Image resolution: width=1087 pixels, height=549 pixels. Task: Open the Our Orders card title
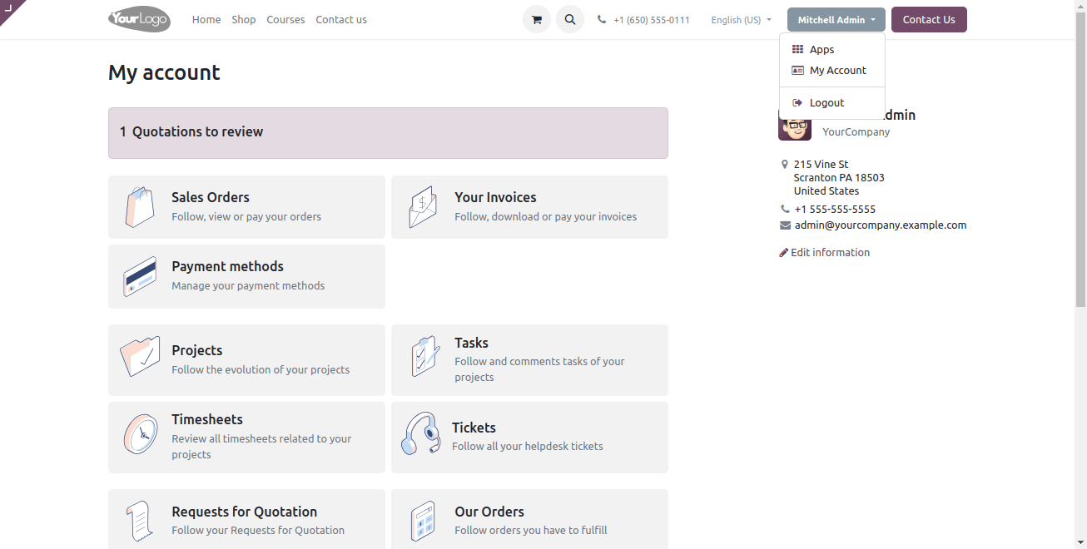tap(489, 512)
